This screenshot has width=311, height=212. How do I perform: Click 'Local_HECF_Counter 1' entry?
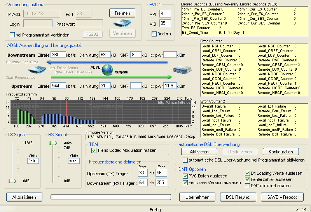(277, 83)
